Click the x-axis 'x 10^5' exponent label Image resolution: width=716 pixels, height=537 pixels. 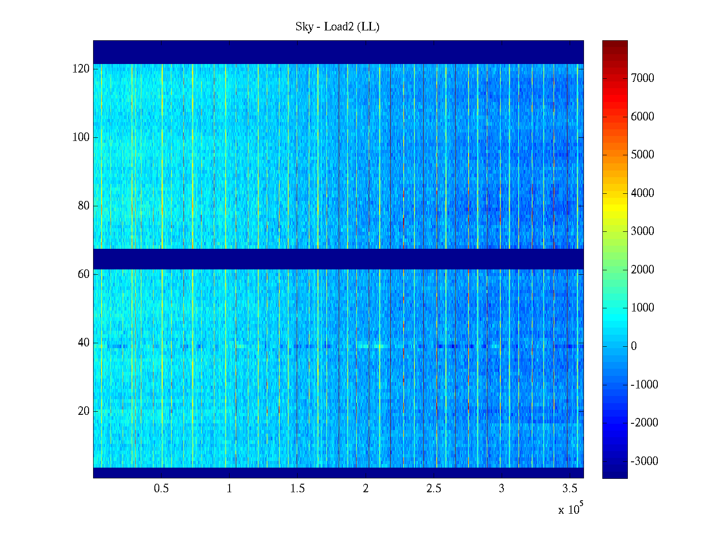(571, 509)
